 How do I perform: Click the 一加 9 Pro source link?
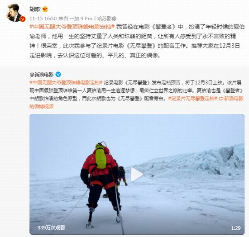81,19
